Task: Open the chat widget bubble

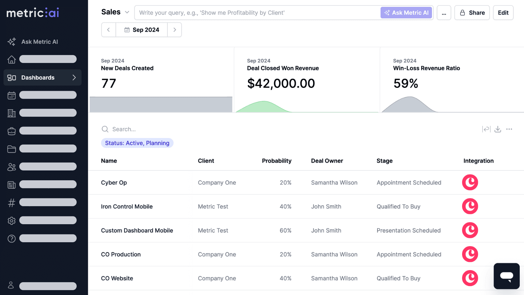Action: [506, 276]
